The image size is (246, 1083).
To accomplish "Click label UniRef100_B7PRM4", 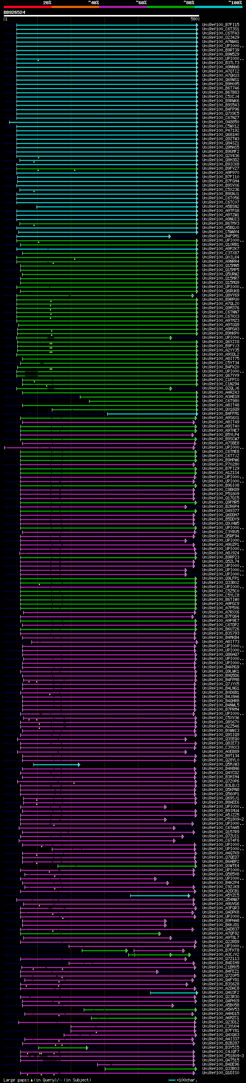I will [221, 710].
